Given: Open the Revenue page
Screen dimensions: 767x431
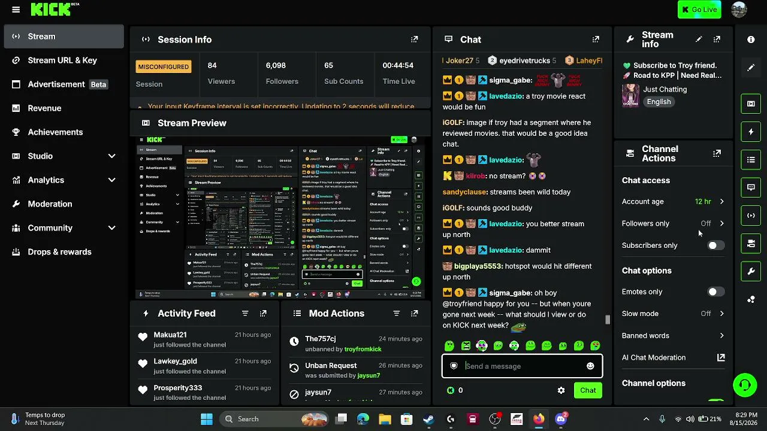Looking at the screenshot, I should coord(64,108).
